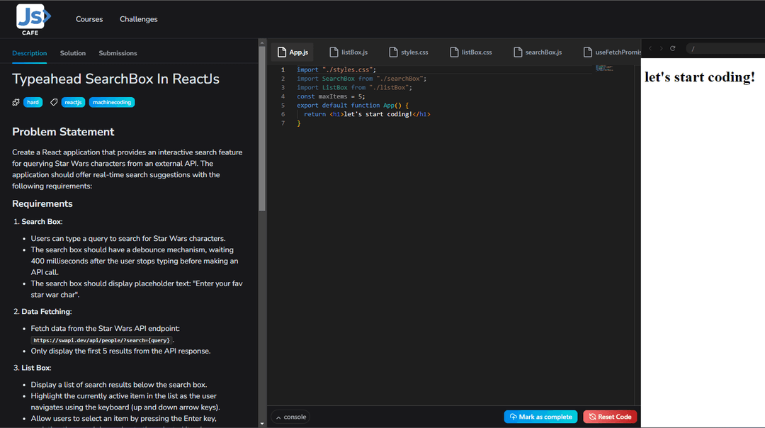Open the Challenges menu item

pos(139,19)
